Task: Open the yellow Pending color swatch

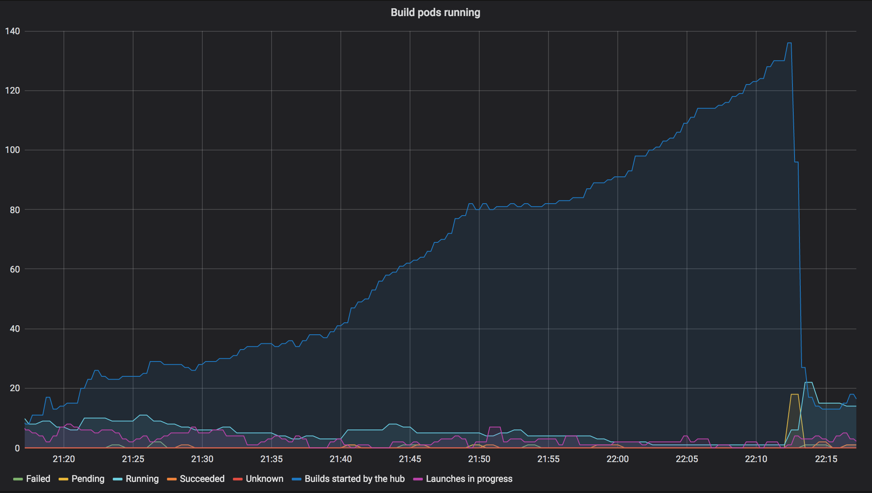Action: 63,479
